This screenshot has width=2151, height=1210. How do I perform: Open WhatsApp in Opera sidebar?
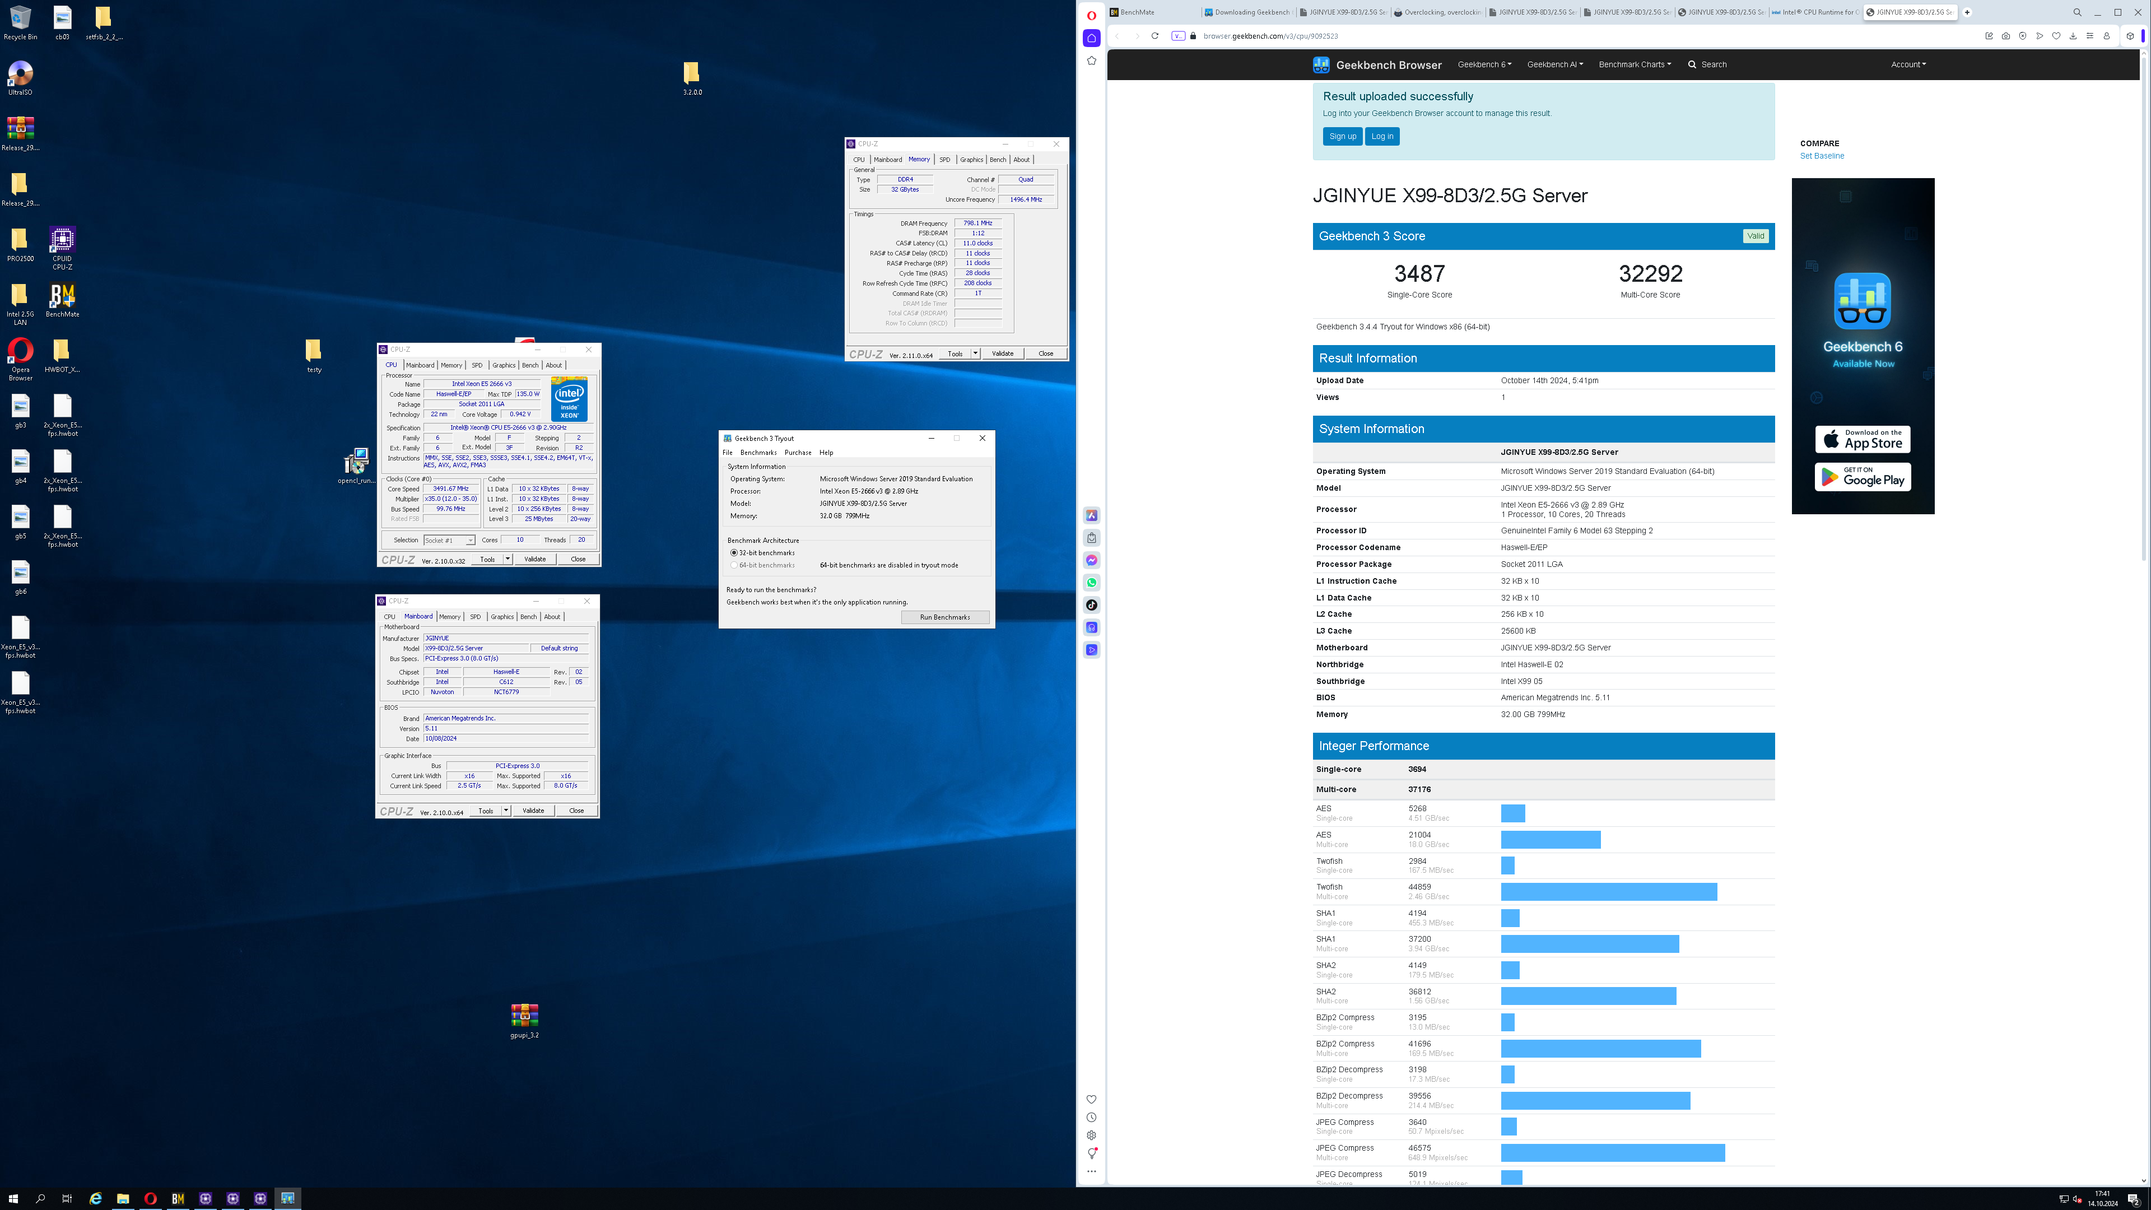click(x=1091, y=583)
